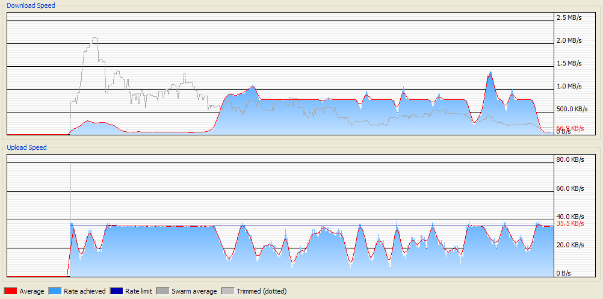The width and height of the screenshot is (603, 299).
Task: Click the 2.0 MB/s download axis label
Action: [x=569, y=40]
